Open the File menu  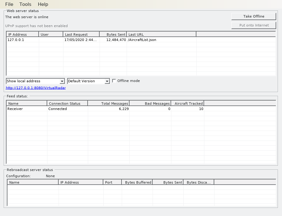click(9, 4)
